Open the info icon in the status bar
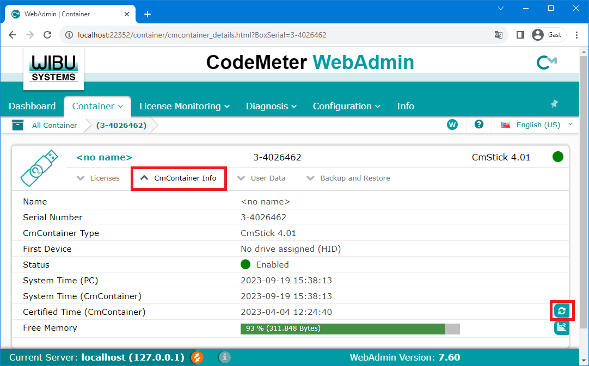Screen dimensions: 589x366 pyautogui.click(x=224, y=358)
